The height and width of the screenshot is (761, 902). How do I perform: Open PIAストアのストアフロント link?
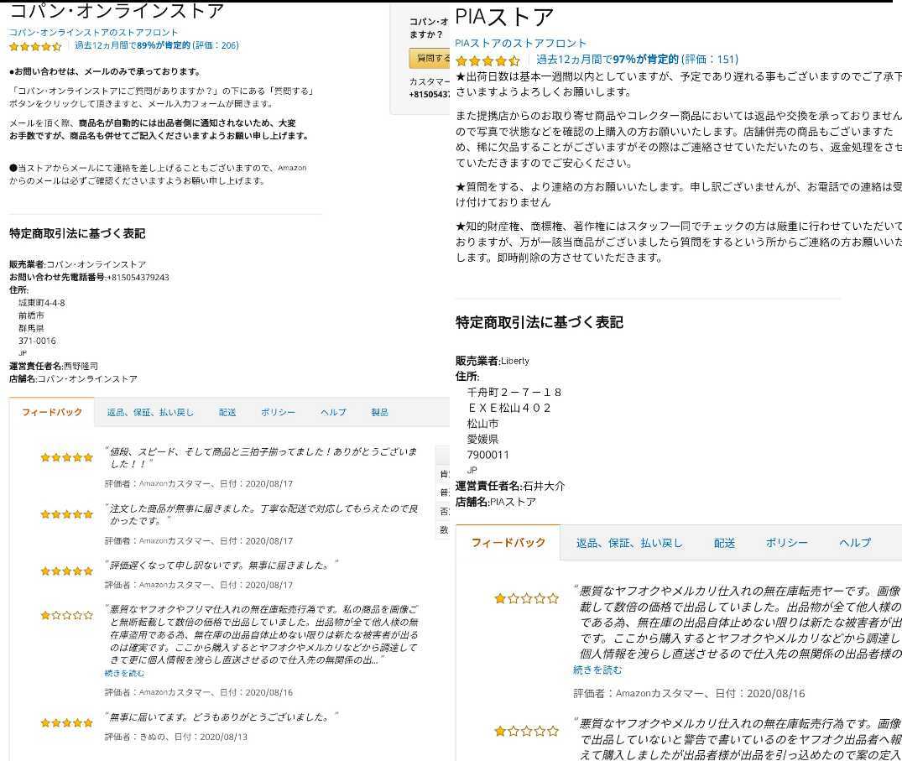[520, 43]
